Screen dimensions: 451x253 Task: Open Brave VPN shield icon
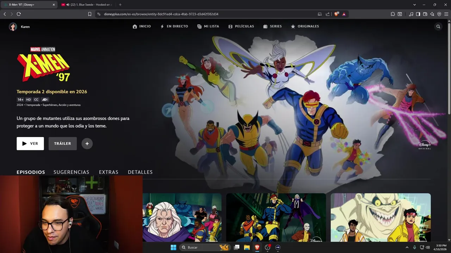point(439,14)
